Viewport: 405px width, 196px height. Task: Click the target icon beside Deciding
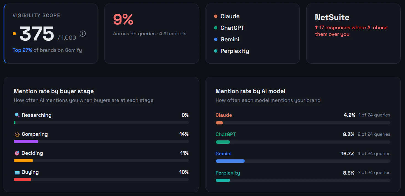click(17, 153)
